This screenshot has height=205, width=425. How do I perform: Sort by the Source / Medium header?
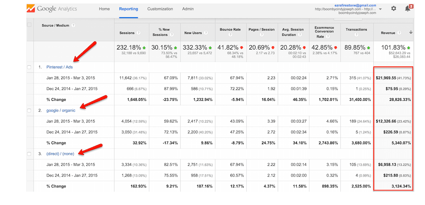coord(55,25)
